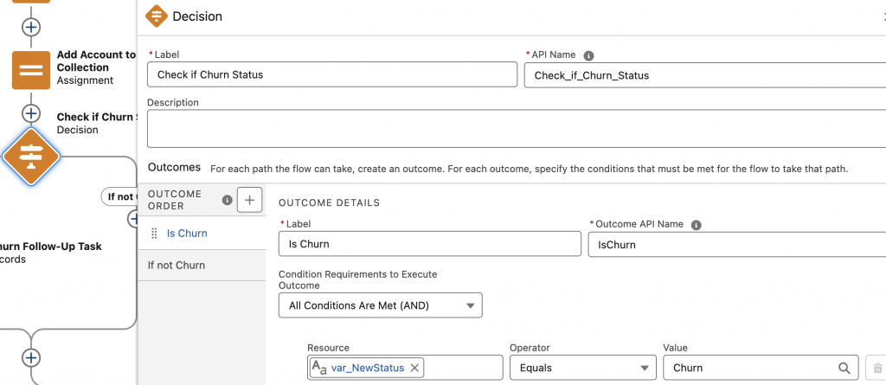Switch to the If not Churn outcome

pos(177,265)
